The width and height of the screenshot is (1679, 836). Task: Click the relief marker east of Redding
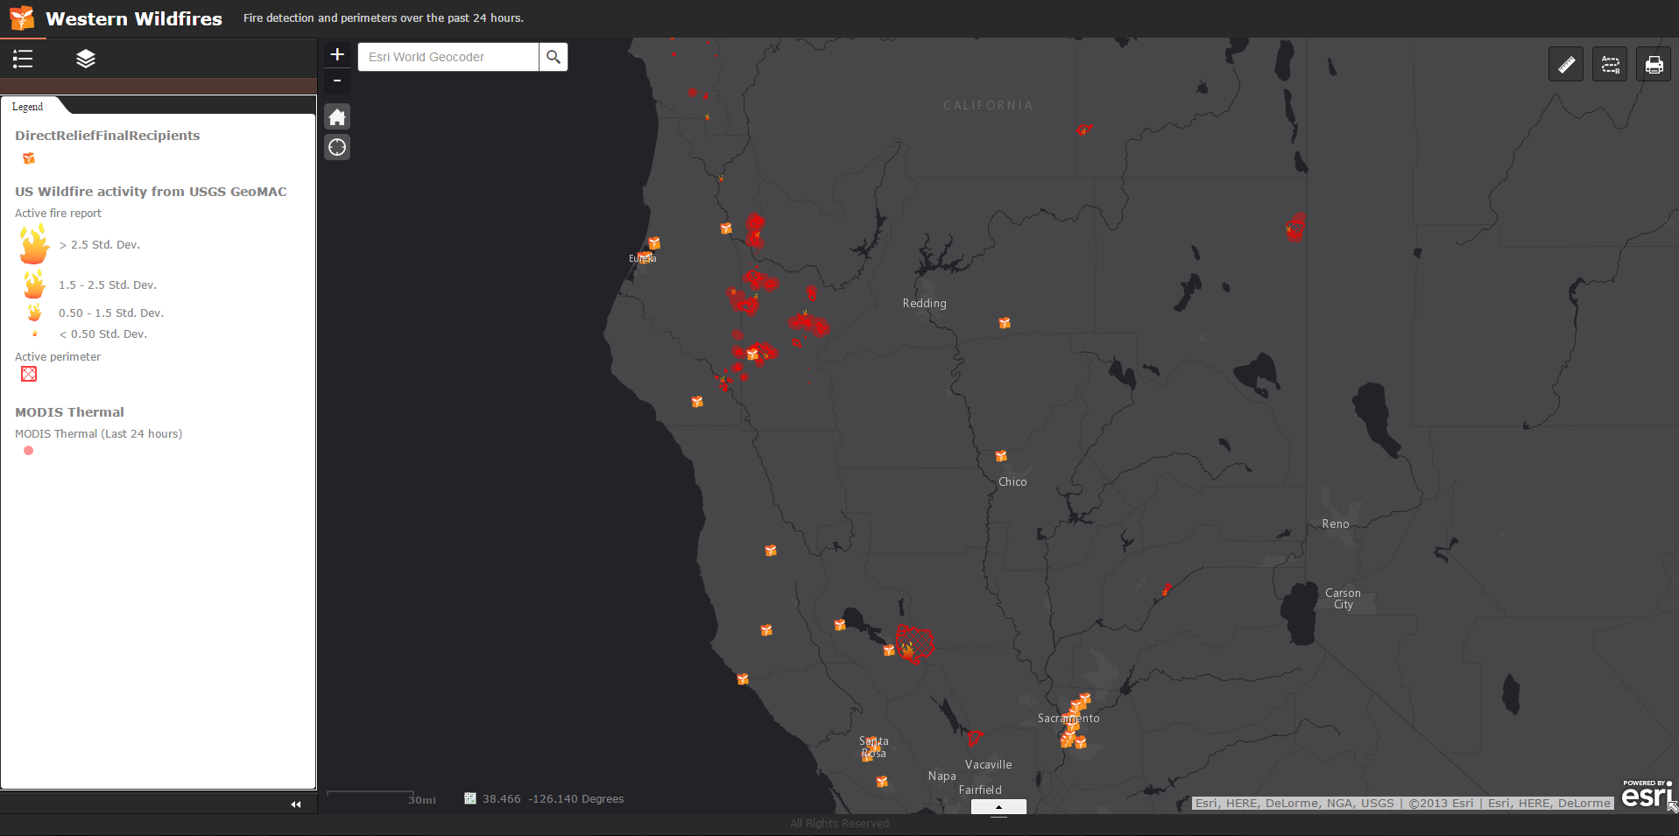click(x=1005, y=323)
